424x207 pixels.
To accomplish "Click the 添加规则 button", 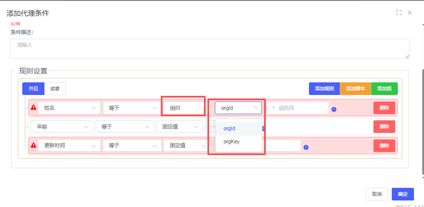I will pos(324,89).
